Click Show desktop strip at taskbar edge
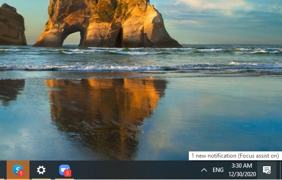This screenshot has width=282, height=180. pos(281,170)
